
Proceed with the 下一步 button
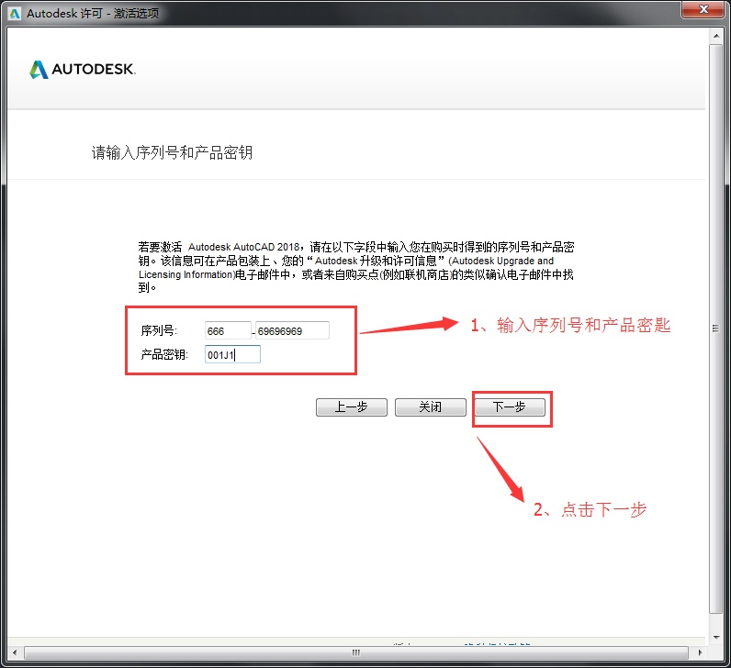[x=509, y=407]
